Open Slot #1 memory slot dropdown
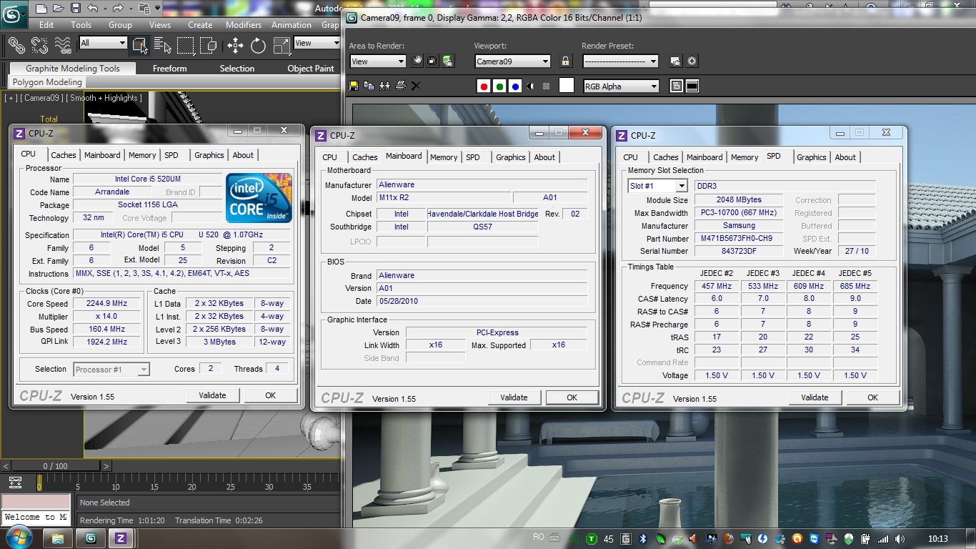Viewport: 976px width, 549px height. coord(657,186)
